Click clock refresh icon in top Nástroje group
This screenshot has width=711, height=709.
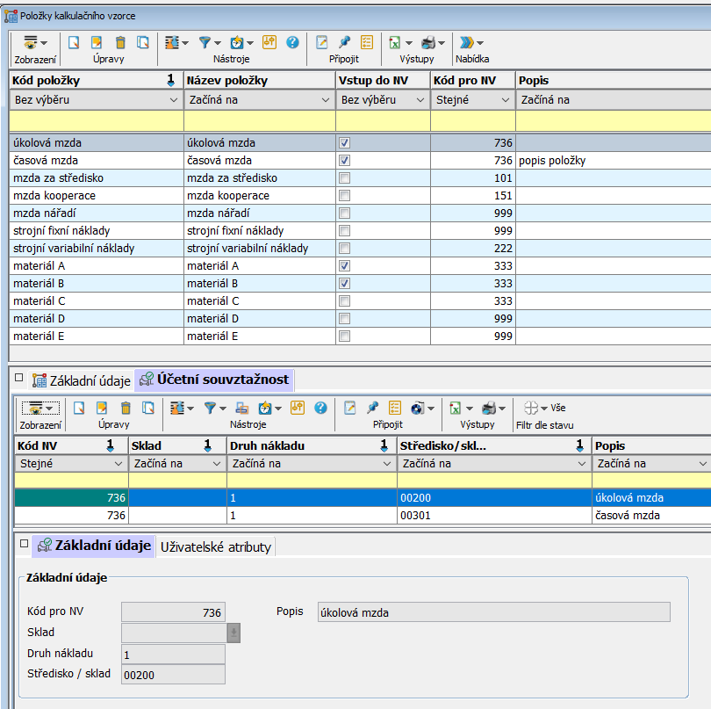pyautogui.click(x=237, y=43)
